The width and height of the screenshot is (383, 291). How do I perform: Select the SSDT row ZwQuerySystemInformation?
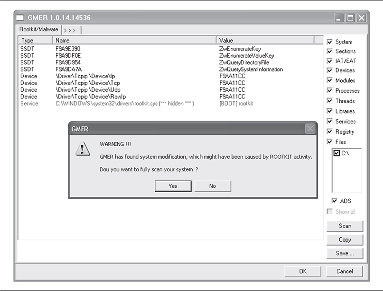(170, 69)
